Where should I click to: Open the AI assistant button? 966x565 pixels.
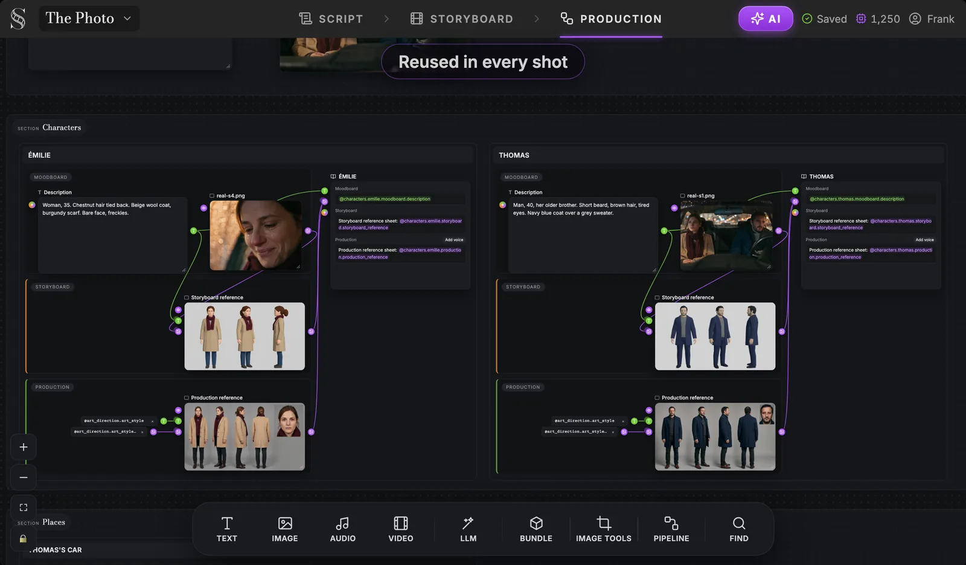pos(766,19)
